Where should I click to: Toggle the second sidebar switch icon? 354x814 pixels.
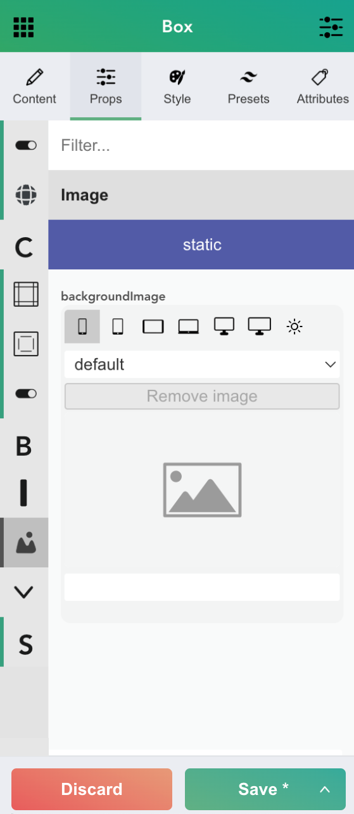click(26, 394)
